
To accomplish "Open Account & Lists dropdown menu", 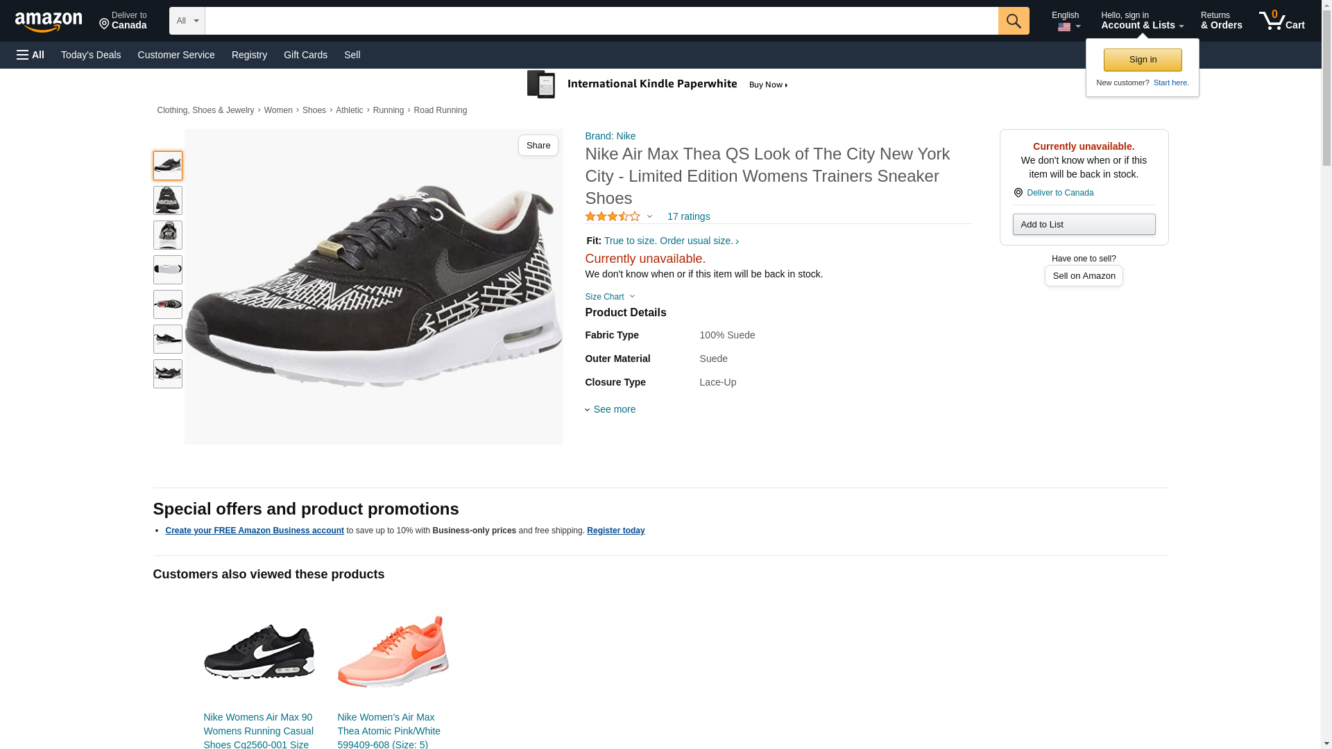I will [1142, 21].
